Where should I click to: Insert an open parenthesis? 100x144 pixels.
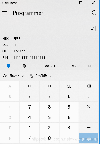[x=30, y=97]
